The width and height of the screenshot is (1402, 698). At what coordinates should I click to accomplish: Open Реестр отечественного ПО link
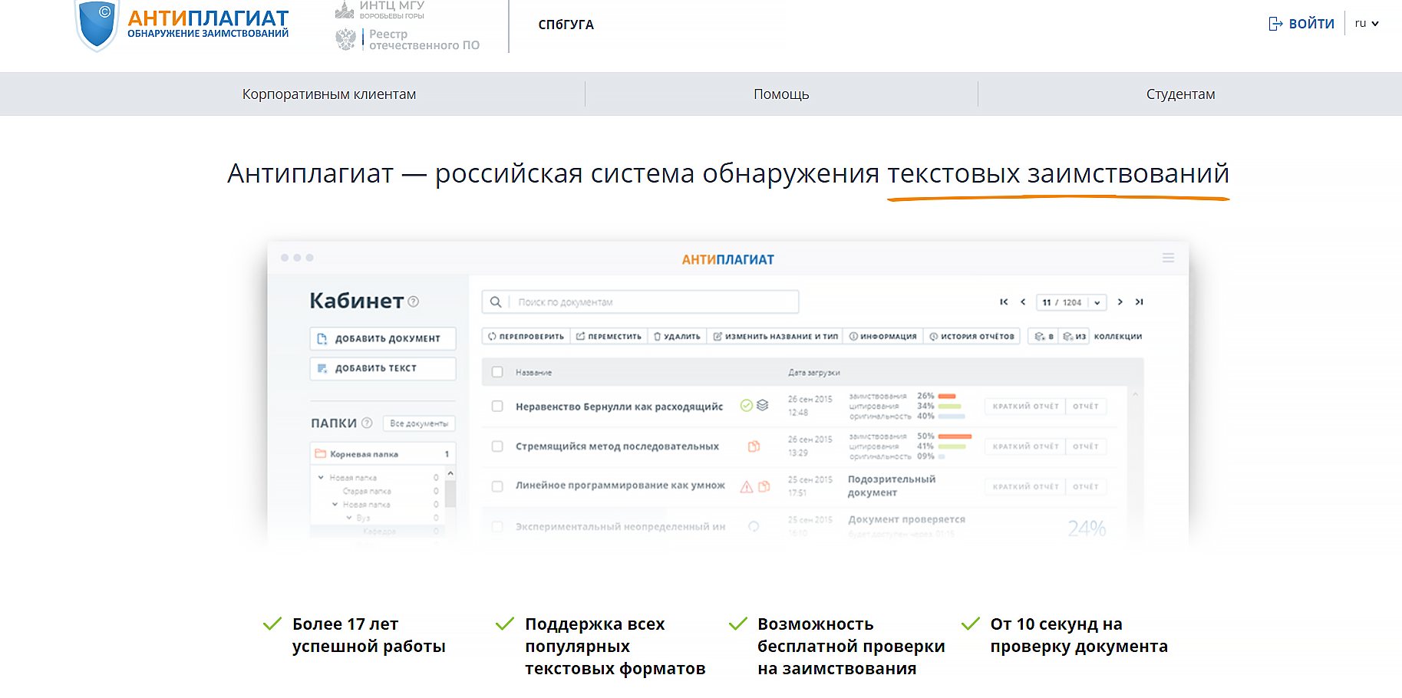click(407, 40)
